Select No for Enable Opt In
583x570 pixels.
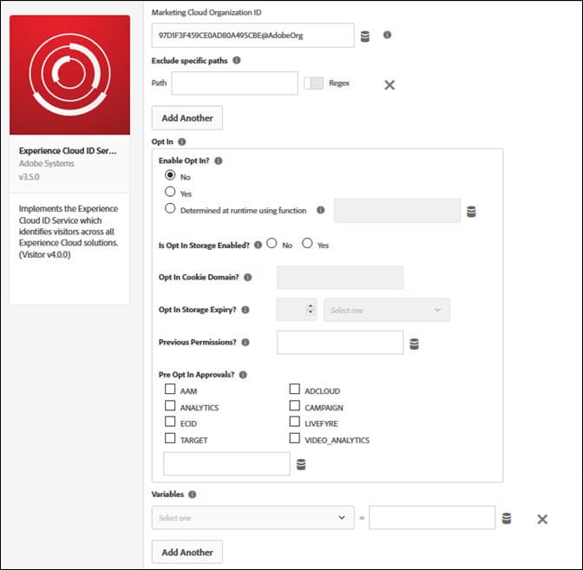170,174
